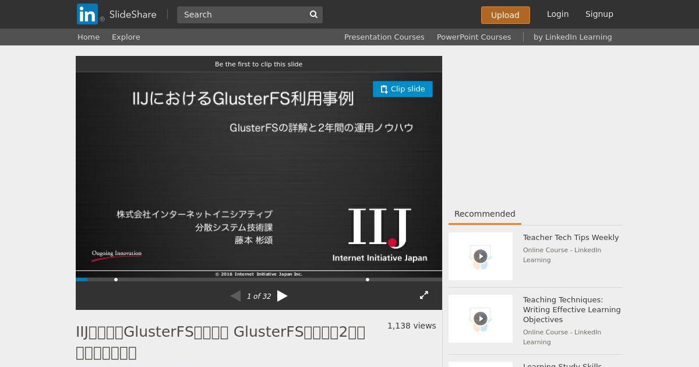Enter fullscreen slide view

424,295
